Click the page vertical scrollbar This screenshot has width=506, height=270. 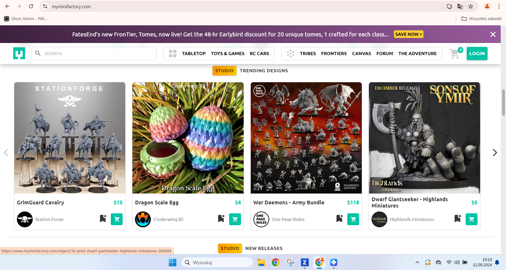pyautogui.click(x=503, y=103)
